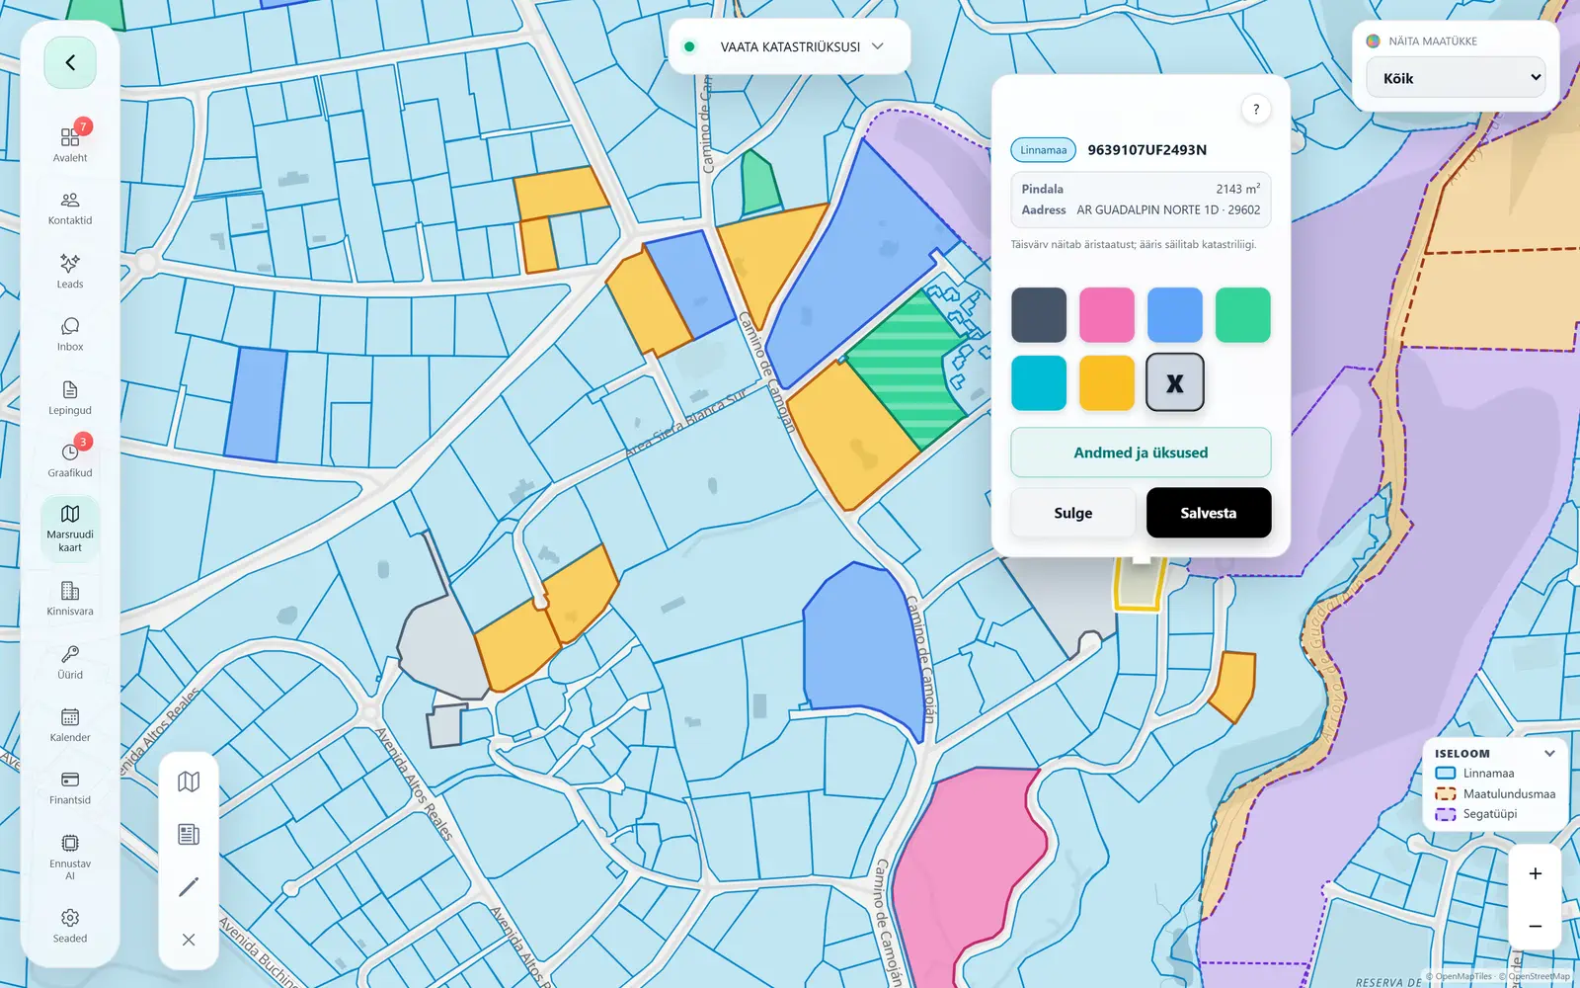Open the question mark help button
Screen dimensions: 1580x988
point(1256,110)
